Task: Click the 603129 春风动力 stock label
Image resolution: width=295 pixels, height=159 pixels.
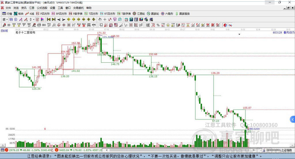Action: 283,33
